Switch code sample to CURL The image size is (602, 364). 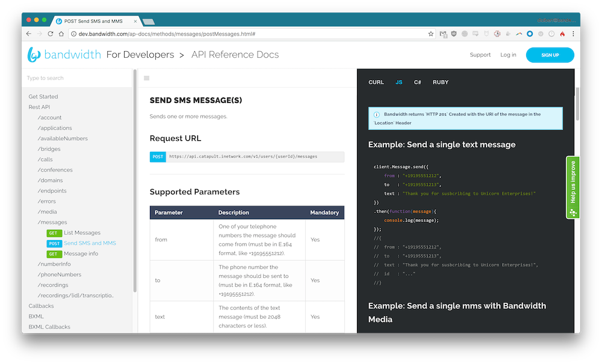(376, 82)
